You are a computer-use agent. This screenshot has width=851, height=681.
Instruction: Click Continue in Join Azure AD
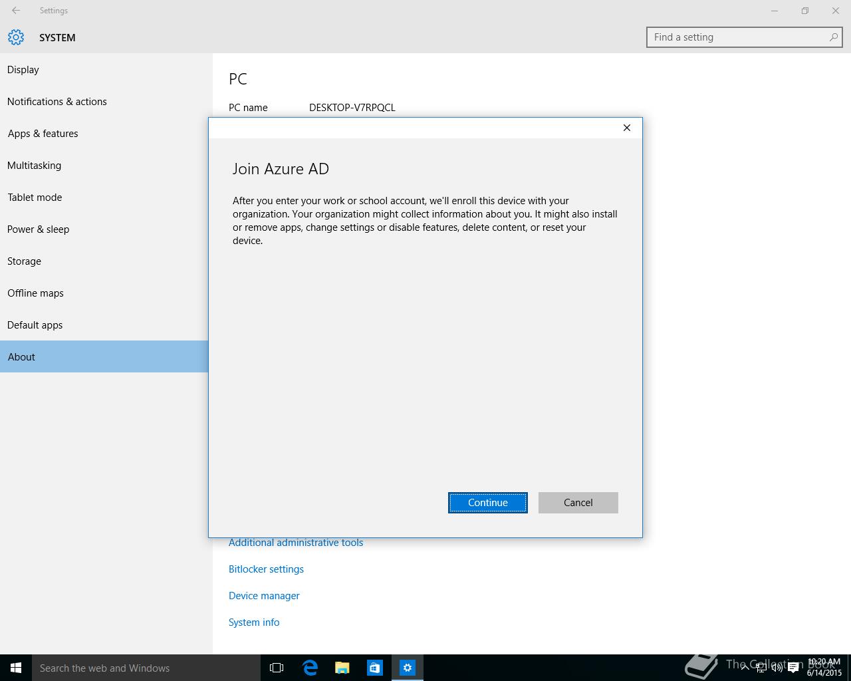pyautogui.click(x=488, y=503)
